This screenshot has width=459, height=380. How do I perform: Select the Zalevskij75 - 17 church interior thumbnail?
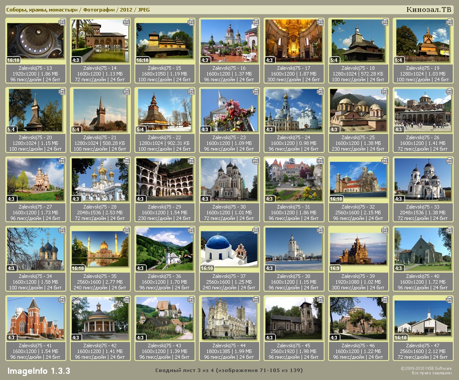coord(294,41)
